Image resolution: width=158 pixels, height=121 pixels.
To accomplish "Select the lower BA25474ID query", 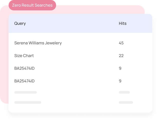I will (x=24, y=81).
